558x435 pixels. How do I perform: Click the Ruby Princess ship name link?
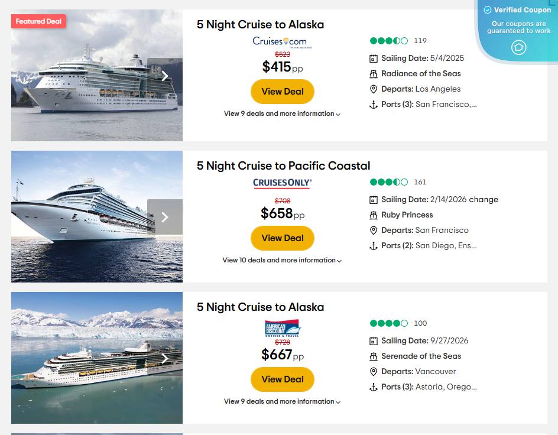[407, 215]
